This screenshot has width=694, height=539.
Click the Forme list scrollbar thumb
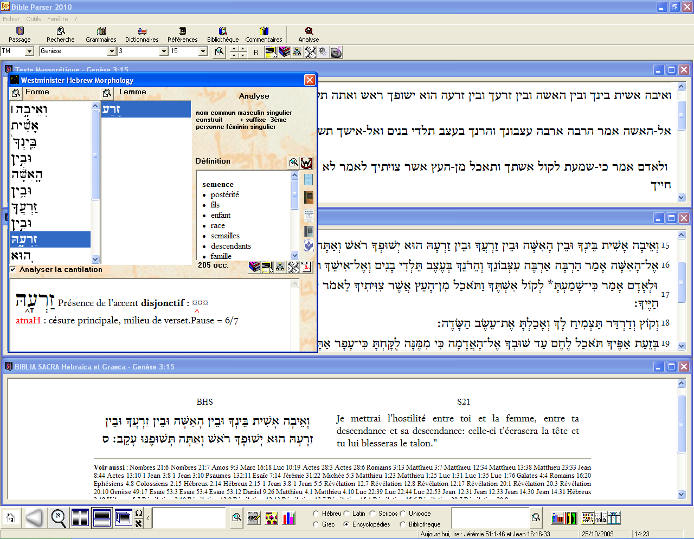95,156
